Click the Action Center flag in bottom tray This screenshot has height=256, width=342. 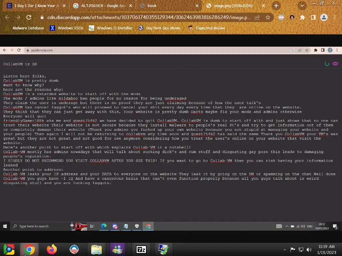(293, 249)
